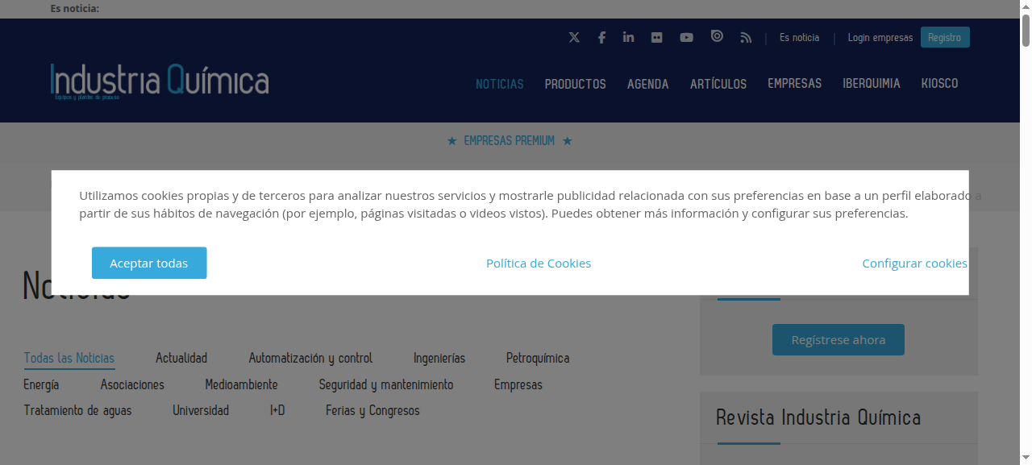Open the NOTICIAS menu
This screenshot has height=465, width=1032.
click(x=500, y=84)
